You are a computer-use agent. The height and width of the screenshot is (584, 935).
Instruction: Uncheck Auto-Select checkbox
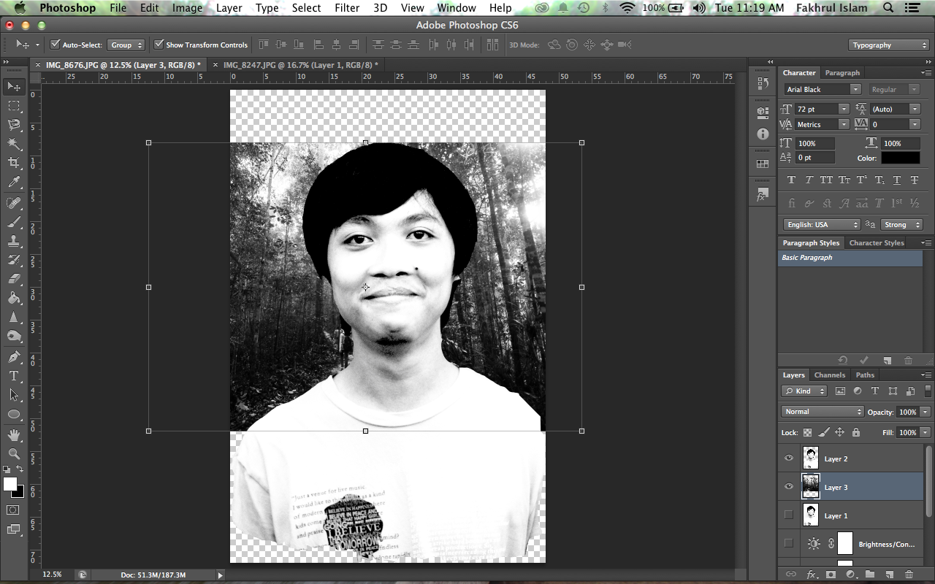pyautogui.click(x=55, y=45)
